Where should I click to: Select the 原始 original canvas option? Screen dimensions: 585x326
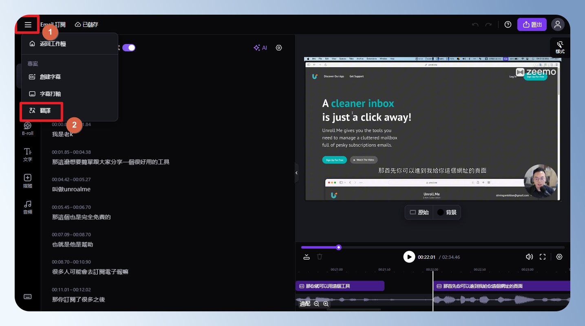click(x=419, y=212)
